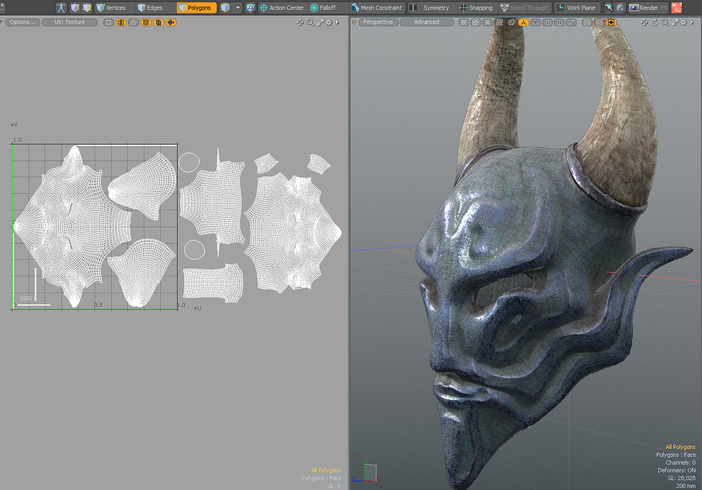Click the Render F9 button
702x490 pixels.
648,8
